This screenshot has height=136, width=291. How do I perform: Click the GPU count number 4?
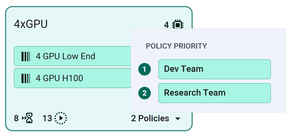(x=166, y=24)
